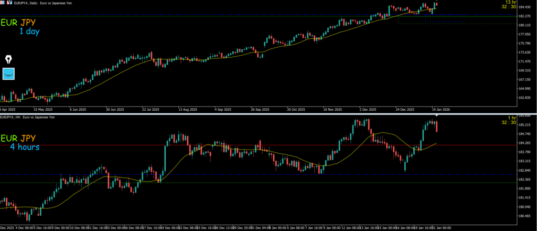The width and height of the screenshot is (537, 231).
Task: Click the "4 hours" timeframe label
Action: (25, 147)
